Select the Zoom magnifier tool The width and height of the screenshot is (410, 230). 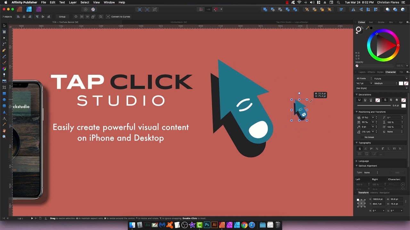[4, 137]
